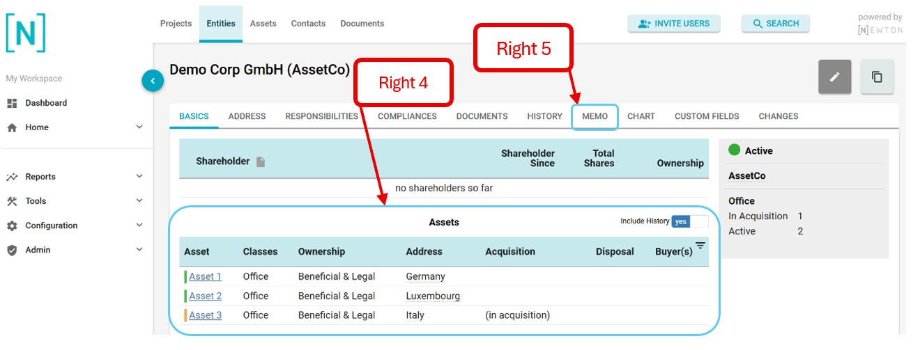This screenshot has height=350, width=920.
Task: Select the HISTORY tab
Action: tap(544, 116)
